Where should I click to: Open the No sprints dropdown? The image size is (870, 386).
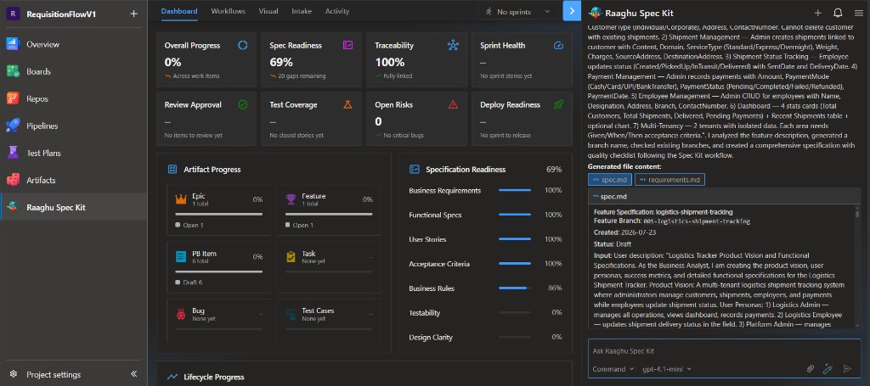point(518,12)
